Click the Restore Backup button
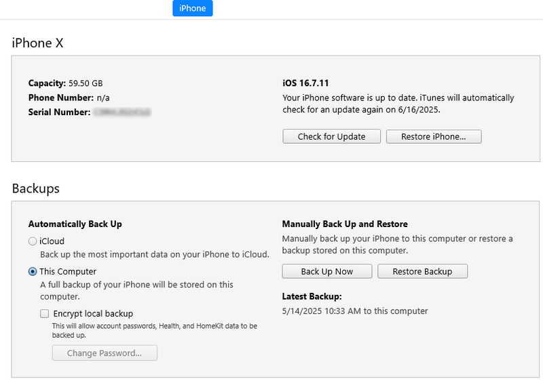This screenshot has height=387, width=543. 422,272
